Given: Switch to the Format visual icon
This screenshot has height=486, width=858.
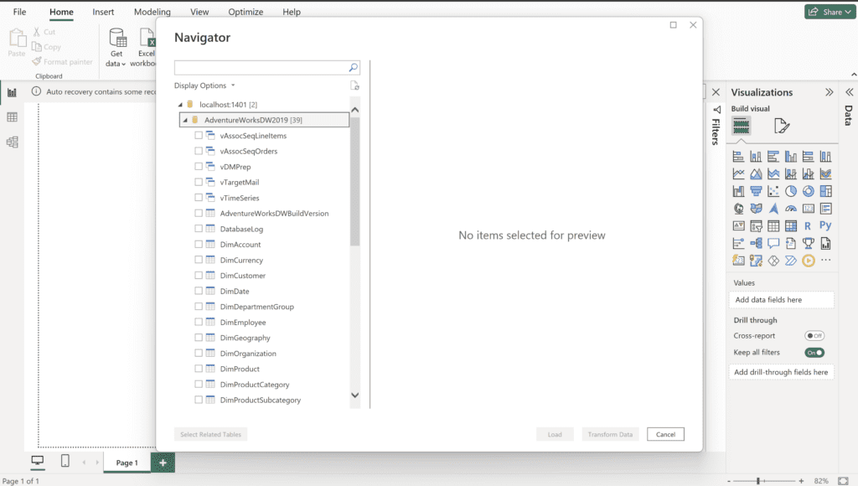Looking at the screenshot, I should click(781, 127).
